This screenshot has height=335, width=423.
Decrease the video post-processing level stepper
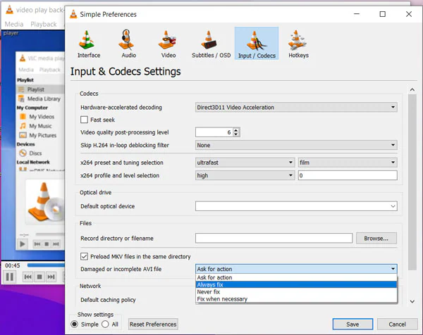[236, 134]
